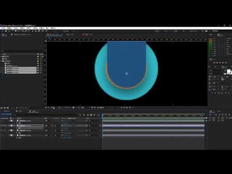Collapse the first timeline layer's properties
This screenshot has width=232, height=174.
click(9, 121)
